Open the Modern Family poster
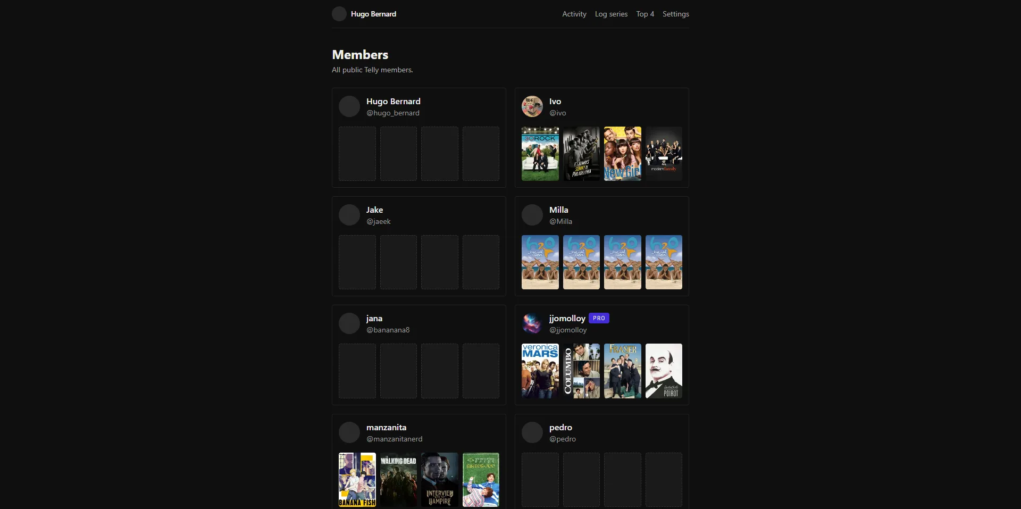1021x509 pixels. (664, 154)
